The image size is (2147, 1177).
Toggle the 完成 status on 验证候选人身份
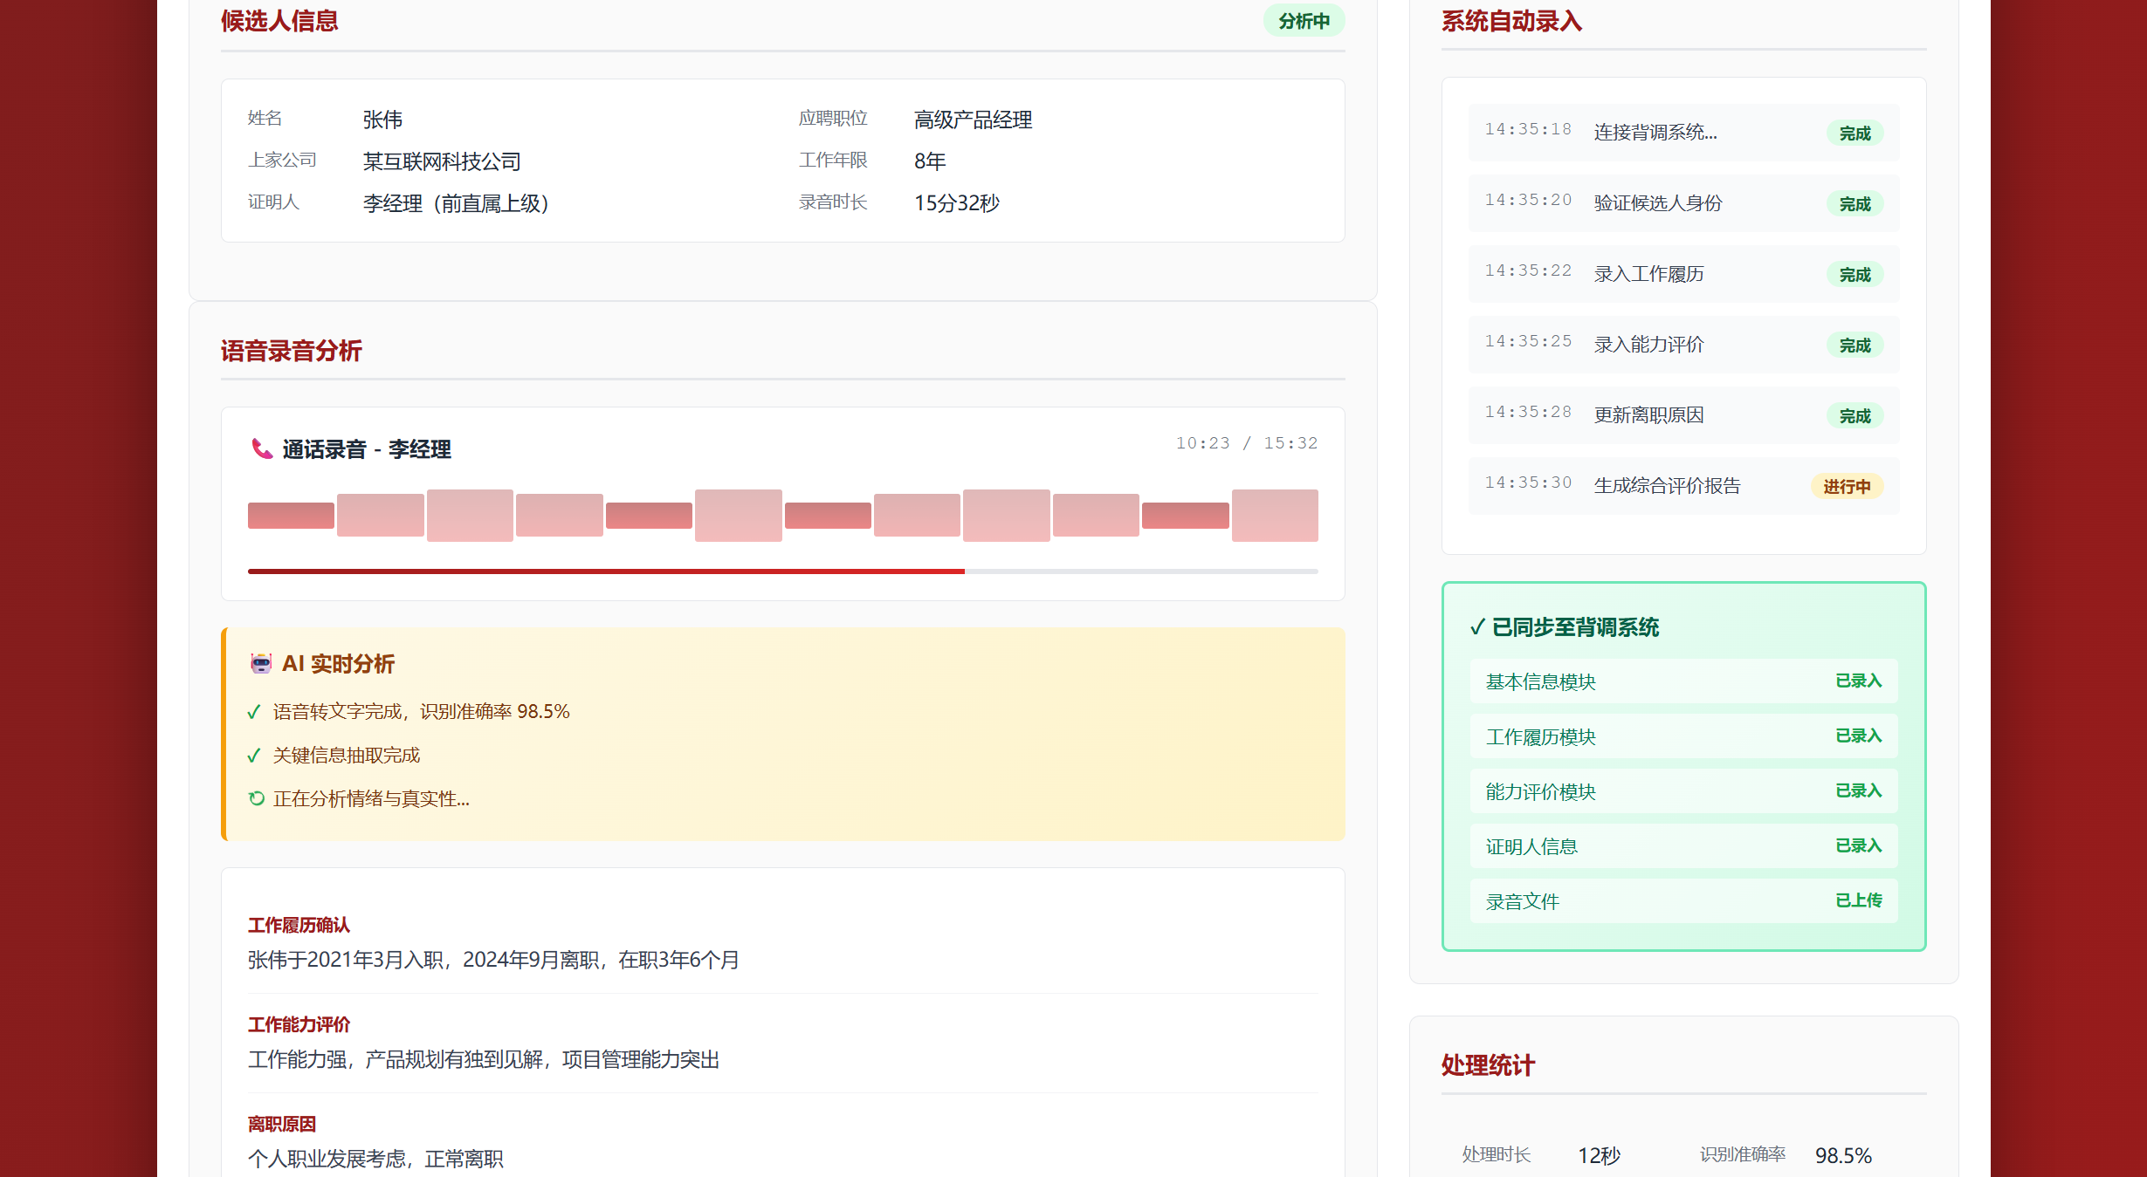coord(1855,203)
